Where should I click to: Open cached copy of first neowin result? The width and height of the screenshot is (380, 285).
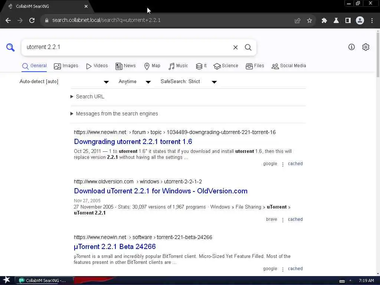(295, 164)
